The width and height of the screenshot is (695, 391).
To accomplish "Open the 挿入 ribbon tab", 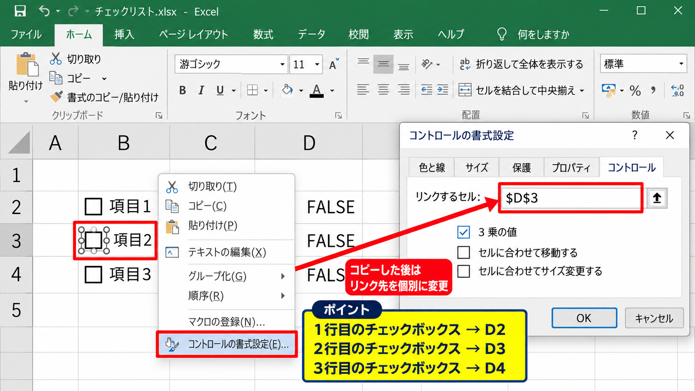I will pos(124,34).
